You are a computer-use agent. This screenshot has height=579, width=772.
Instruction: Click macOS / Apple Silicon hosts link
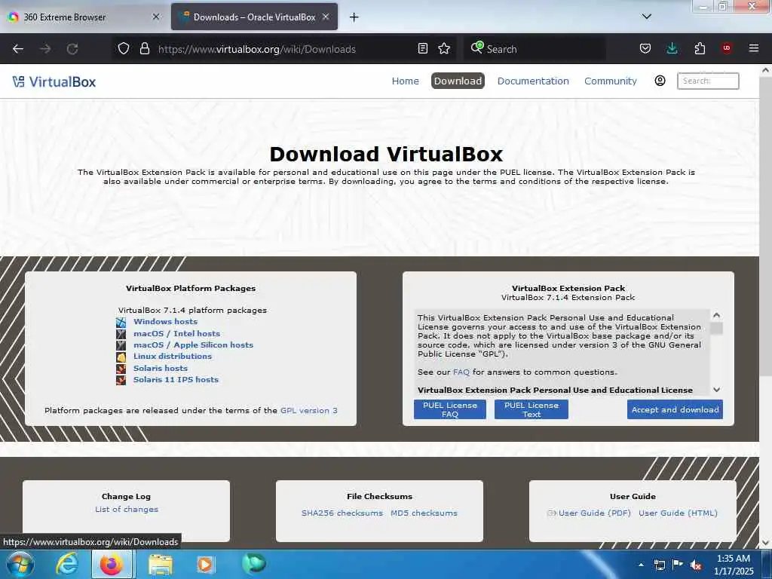[194, 345]
